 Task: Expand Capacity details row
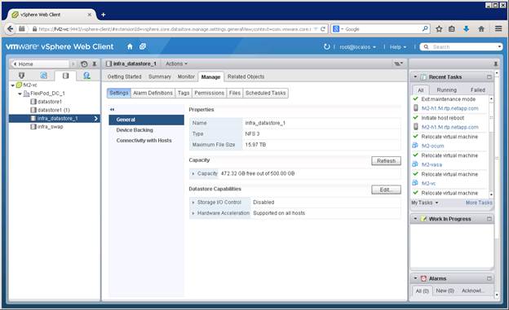coord(193,174)
